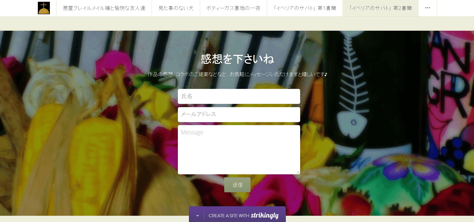Go to ボティーガス墓地の一夜
The width and height of the screenshot is (474, 222).
coord(233,8)
